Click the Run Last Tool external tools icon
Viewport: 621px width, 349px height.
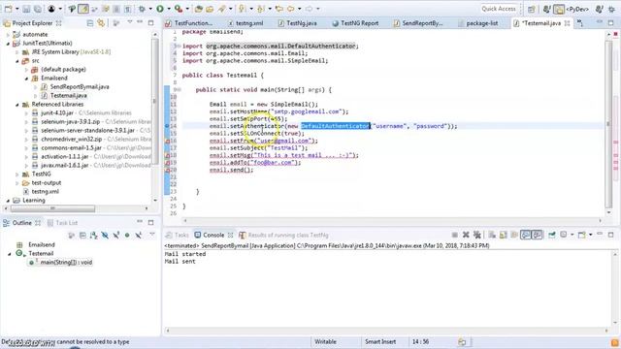(179, 9)
